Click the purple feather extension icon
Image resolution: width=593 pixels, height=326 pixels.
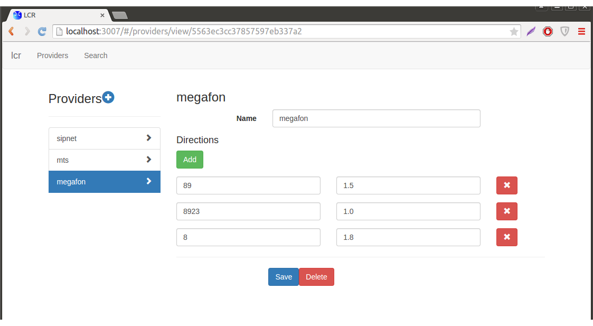(x=531, y=31)
